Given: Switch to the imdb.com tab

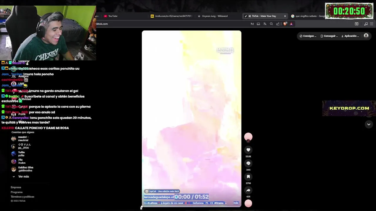Looking at the screenshot, I should [171, 16].
